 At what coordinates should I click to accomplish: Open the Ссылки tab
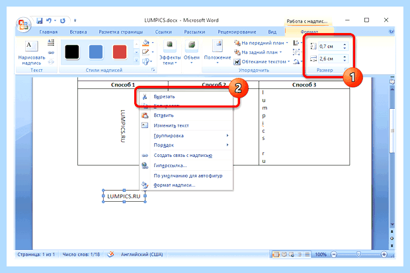[x=163, y=32]
